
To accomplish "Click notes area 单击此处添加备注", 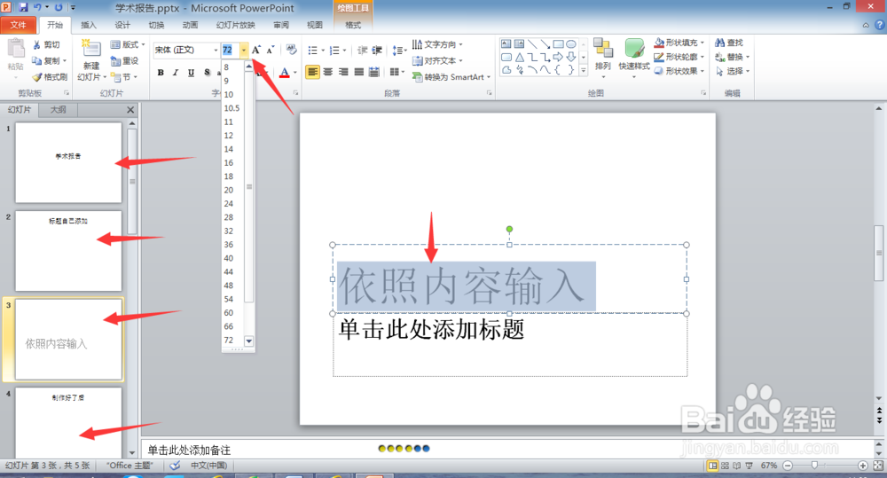I will (189, 451).
